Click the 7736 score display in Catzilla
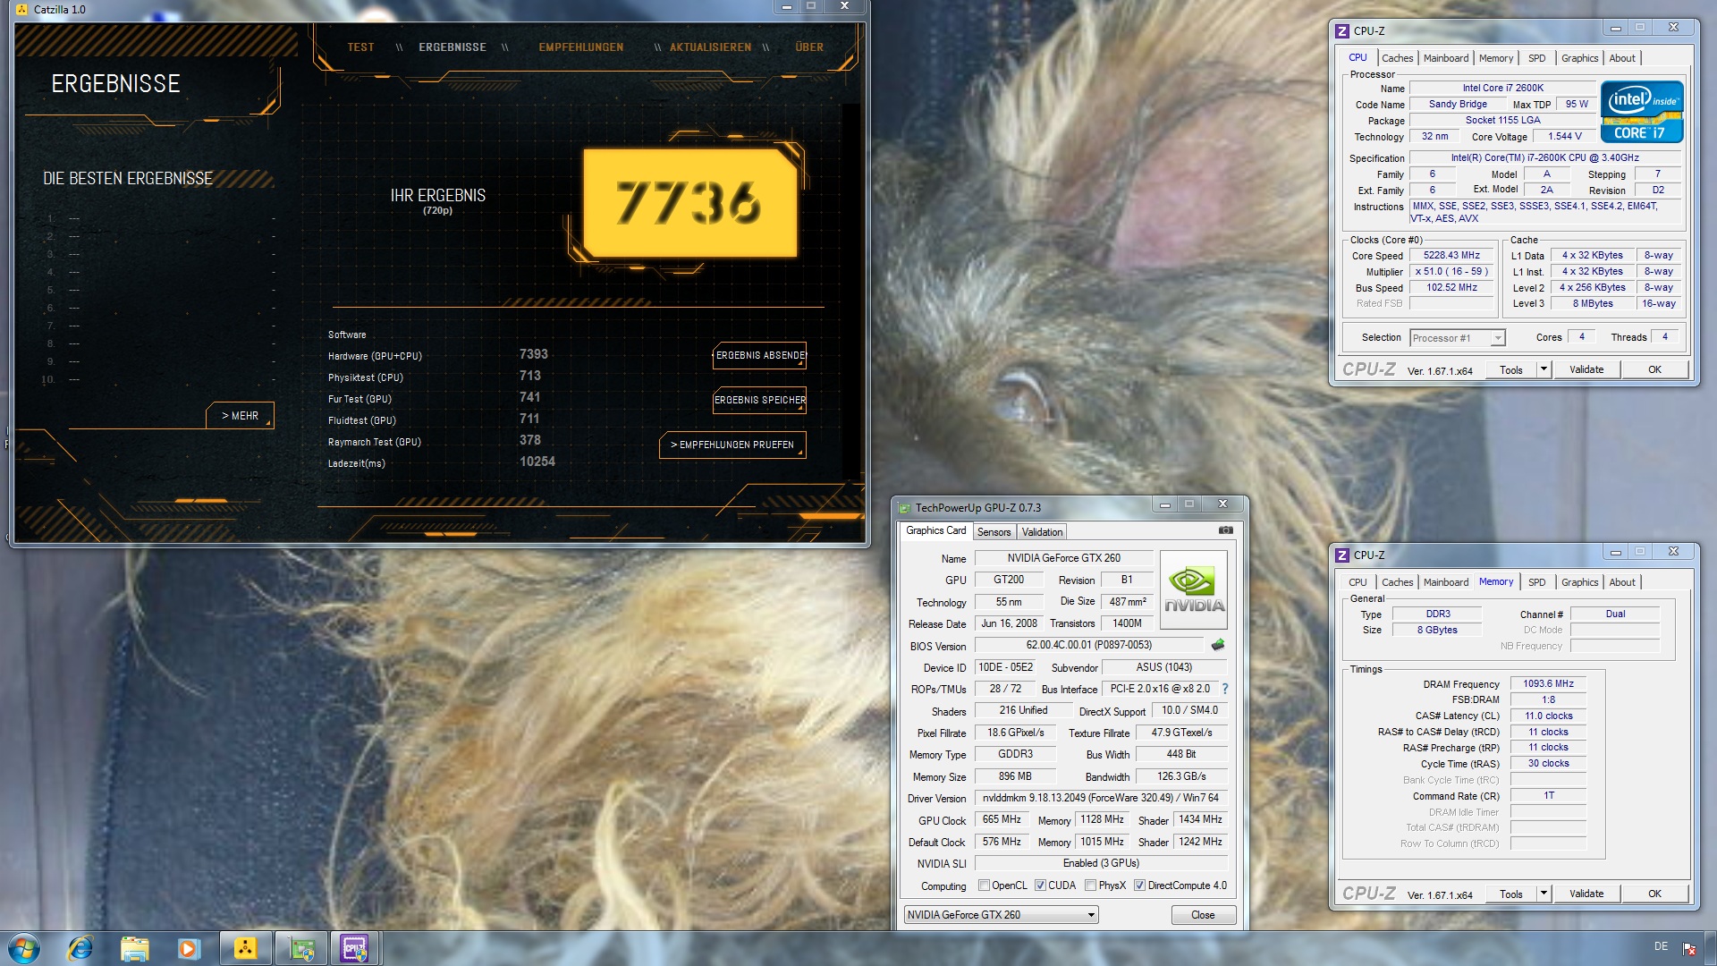 tap(689, 202)
